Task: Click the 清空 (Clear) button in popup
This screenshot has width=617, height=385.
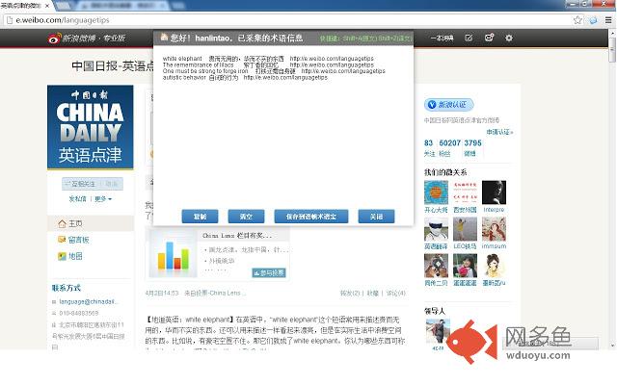Action: pyautogui.click(x=246, y=217)
